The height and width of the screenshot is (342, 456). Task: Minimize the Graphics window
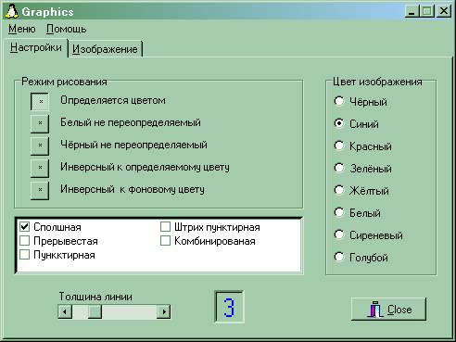[x=412, y=11]
